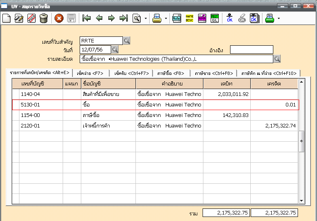The width and height of the screenshot is (317, 221).
Task: Click the trash can delete icon
Action: 44,18
